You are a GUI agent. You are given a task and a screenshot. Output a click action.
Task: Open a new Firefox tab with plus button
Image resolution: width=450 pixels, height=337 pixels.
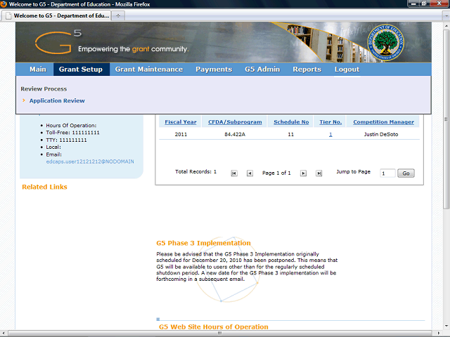[118, 15]
